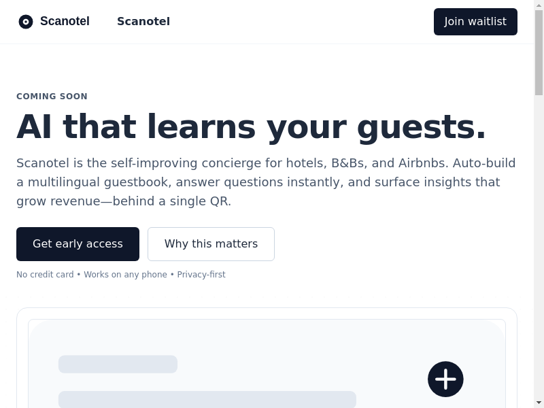Click the No credit card fine print

point(45,275)
